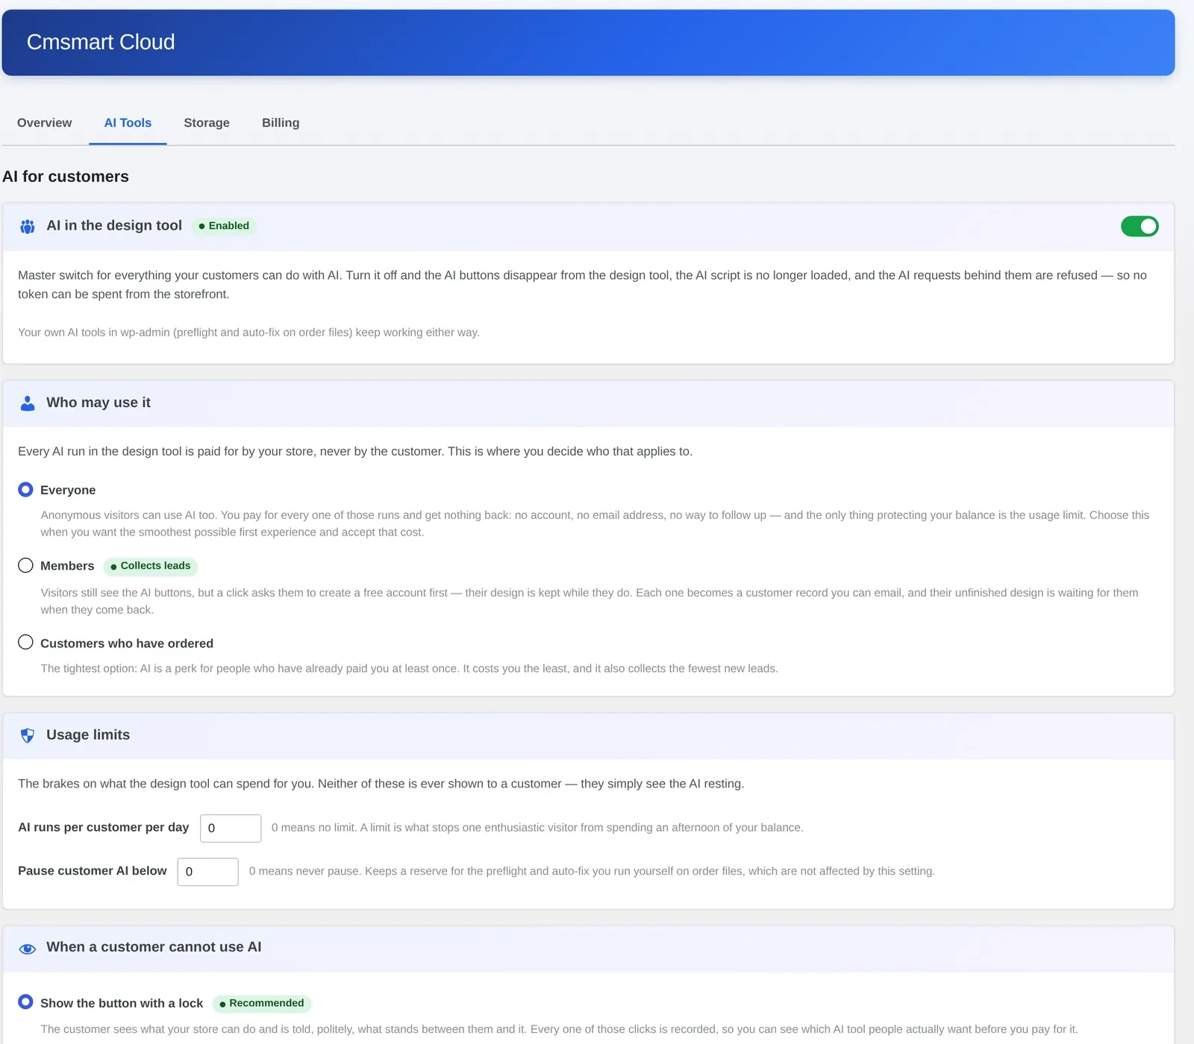Click the AI runs per customer per day label
Screen dimensions: 1194x1044
tap(104, 827)
